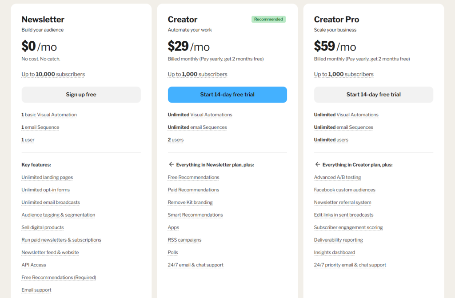Click the green Recommended badge

pyautogui.click(x=268, y=20)
